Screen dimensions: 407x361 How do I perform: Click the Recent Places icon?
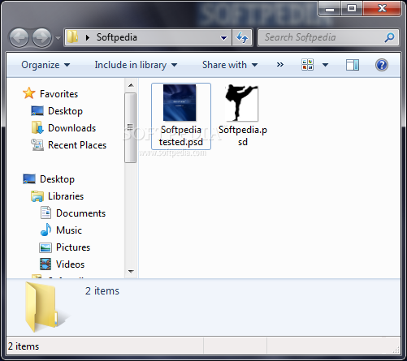pyautogui.click(x=37, y=144)
